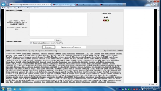Open user link PonyExpress
The height and width of the screenshot is (91, 161).
point(110,54)
